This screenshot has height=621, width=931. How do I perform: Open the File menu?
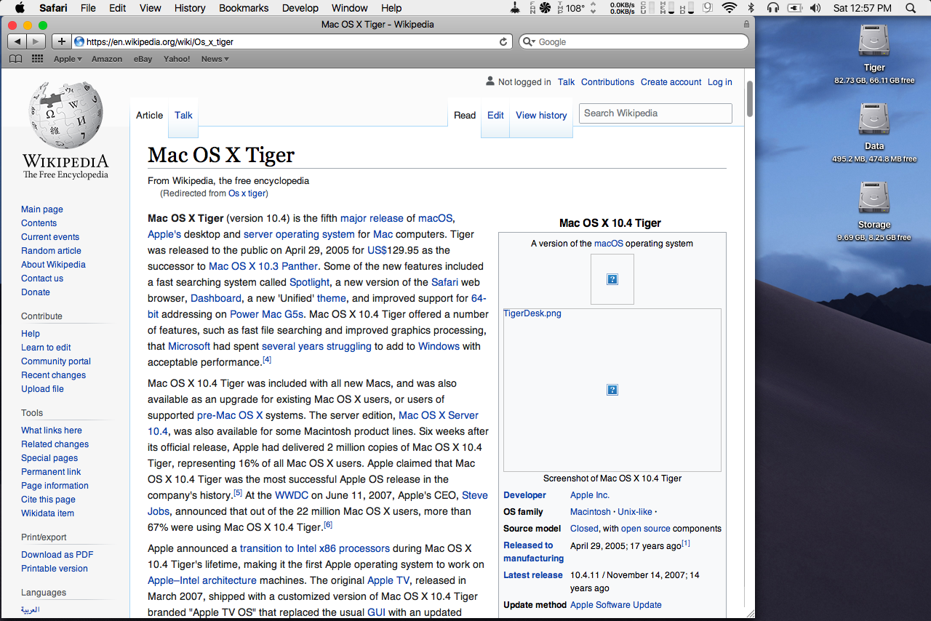pos(88,8)
